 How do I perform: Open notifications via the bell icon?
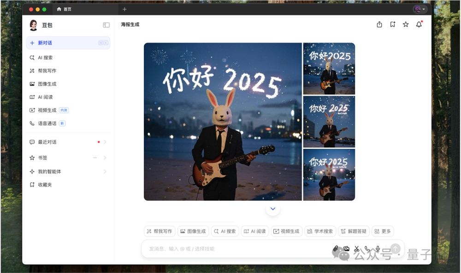pos(418,24)
